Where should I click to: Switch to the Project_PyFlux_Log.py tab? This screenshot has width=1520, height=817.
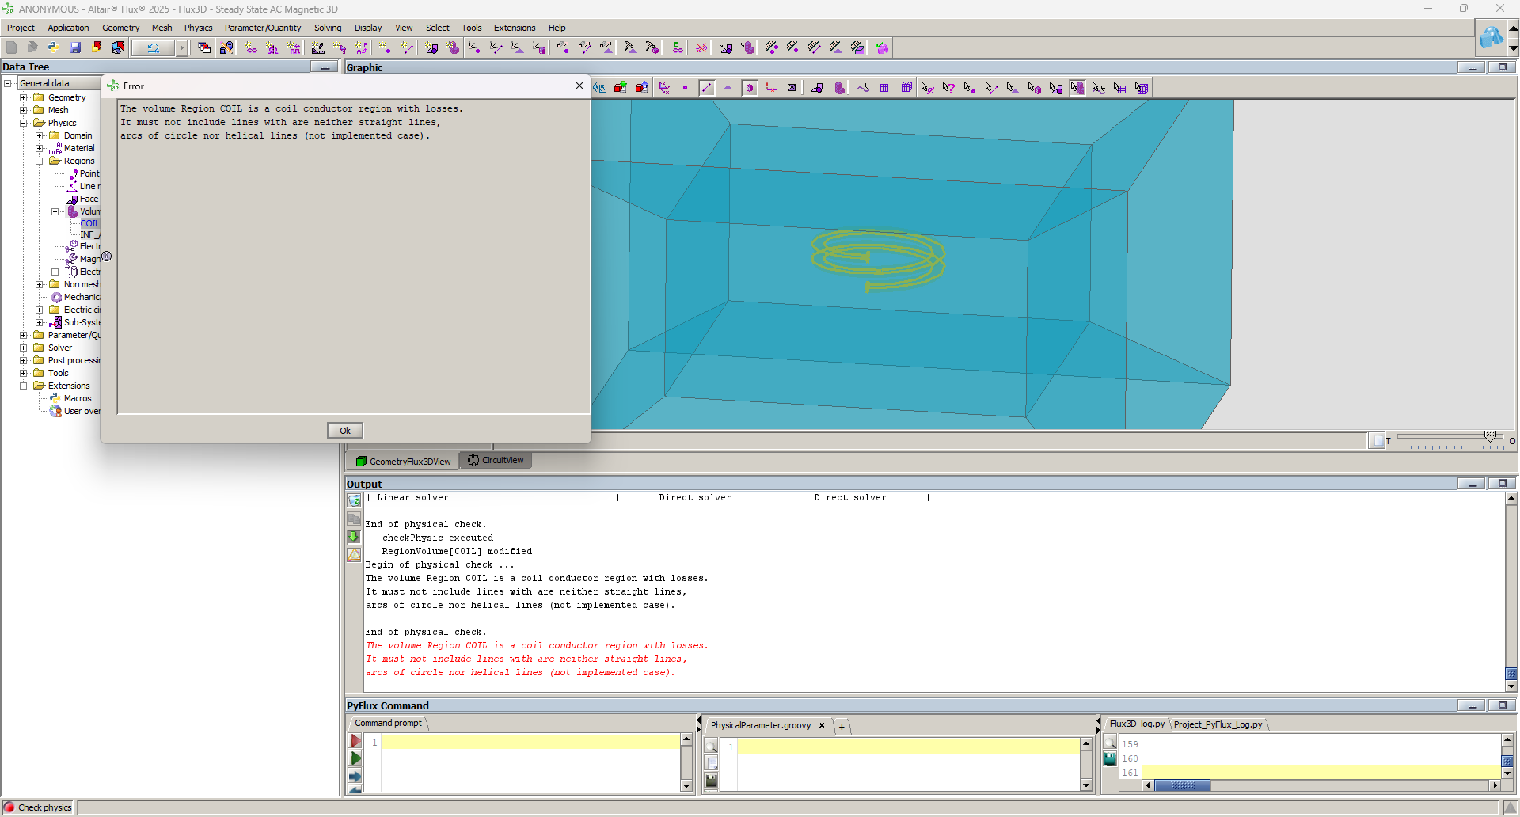(x=1218, y=724)
